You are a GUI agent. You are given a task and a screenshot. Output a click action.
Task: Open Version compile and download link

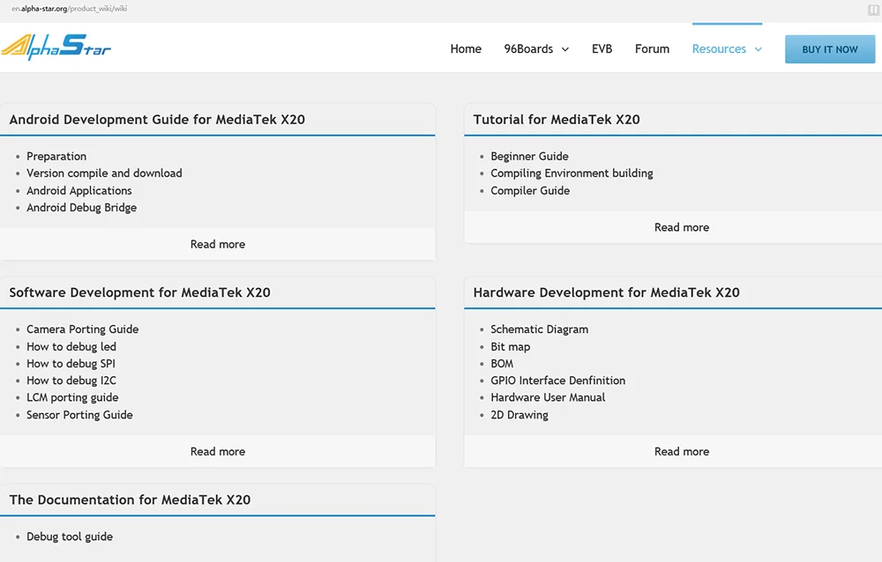coord(104,174)
